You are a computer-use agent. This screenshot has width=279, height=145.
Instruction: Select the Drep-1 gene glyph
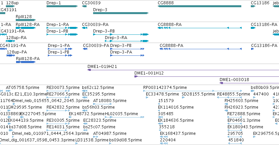[62, 6]
